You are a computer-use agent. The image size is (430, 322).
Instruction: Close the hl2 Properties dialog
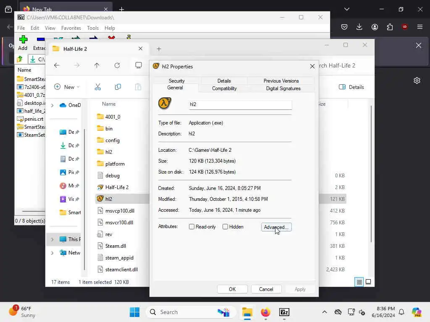[312, 66]
